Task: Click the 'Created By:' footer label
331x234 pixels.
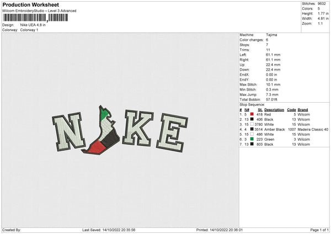Action: (12, 230)
